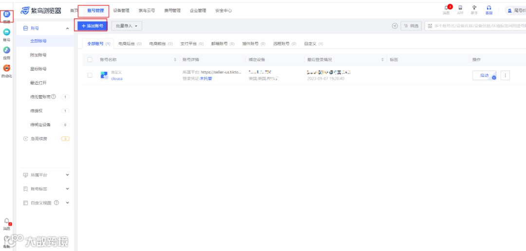This screenshot has width=526, height=251.
Task: Switch to 电商后台 tab
Action: [x=130, y=44]
